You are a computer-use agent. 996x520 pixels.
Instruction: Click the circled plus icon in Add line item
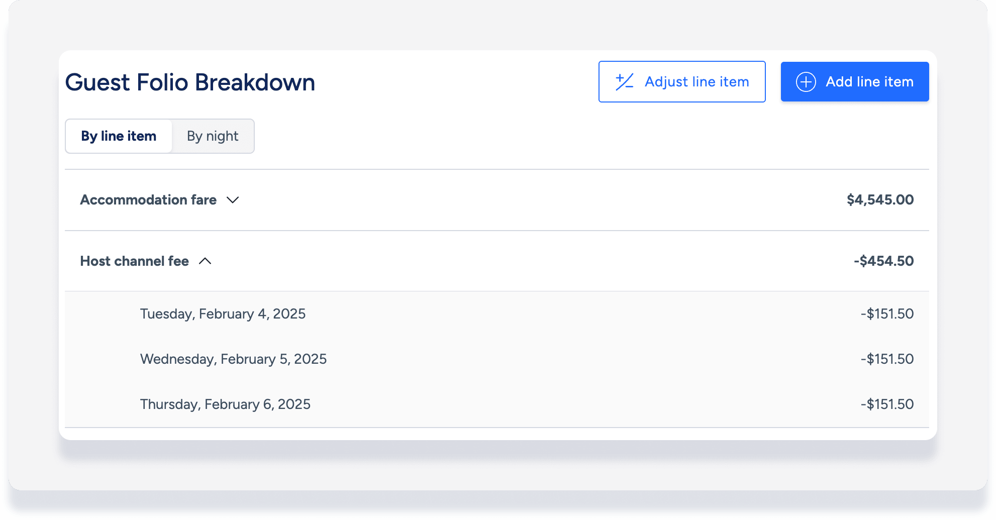[806, 82]
